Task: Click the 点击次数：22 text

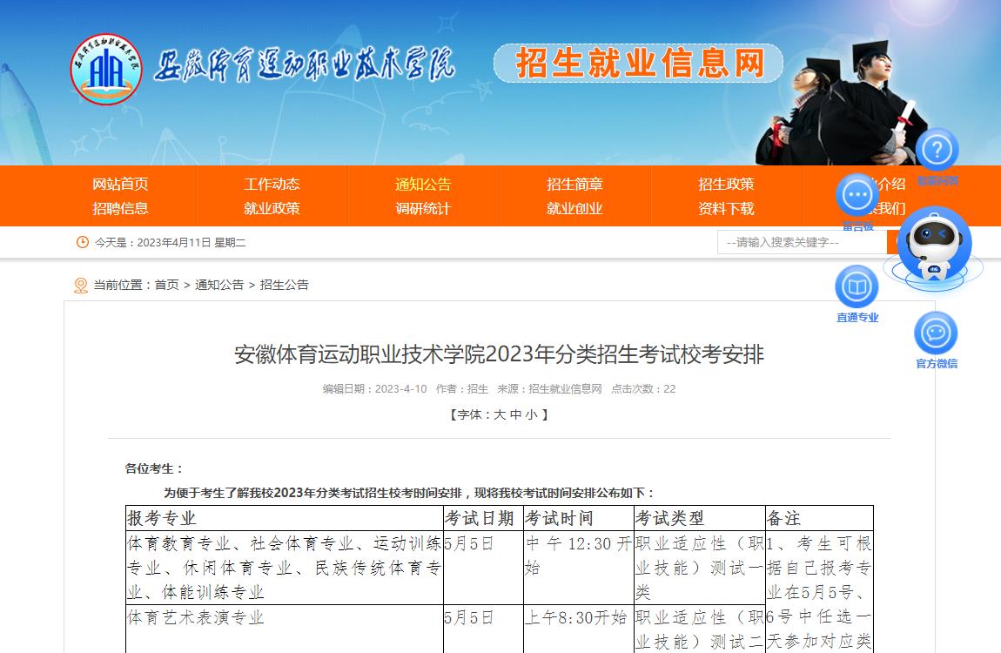Action: 643,388
